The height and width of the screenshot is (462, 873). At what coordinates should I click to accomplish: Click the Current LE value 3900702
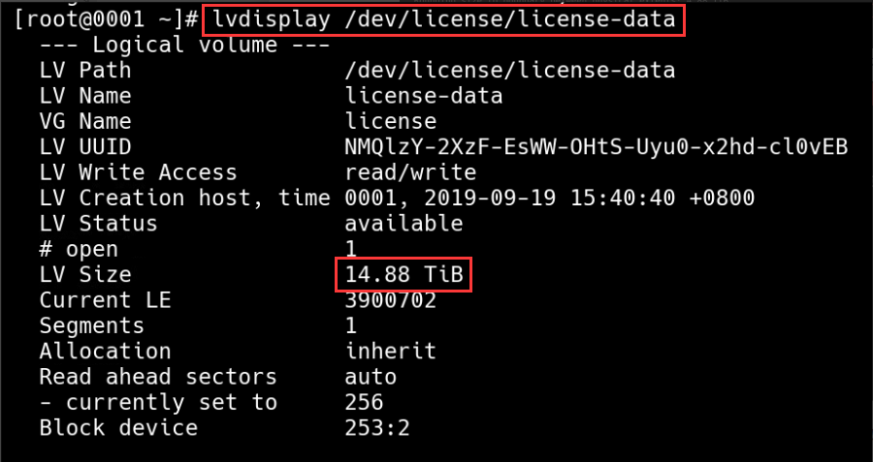[390, 300]
